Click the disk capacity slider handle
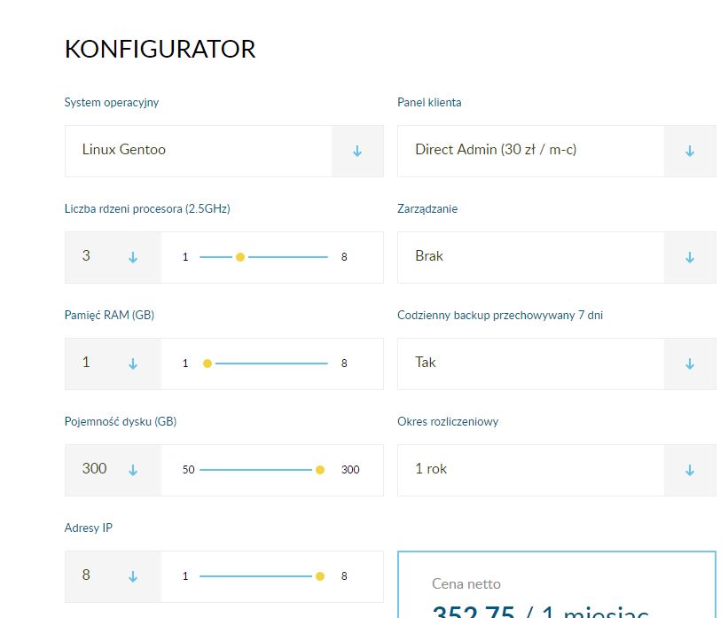Screen dimensions: 728x618 320,470
